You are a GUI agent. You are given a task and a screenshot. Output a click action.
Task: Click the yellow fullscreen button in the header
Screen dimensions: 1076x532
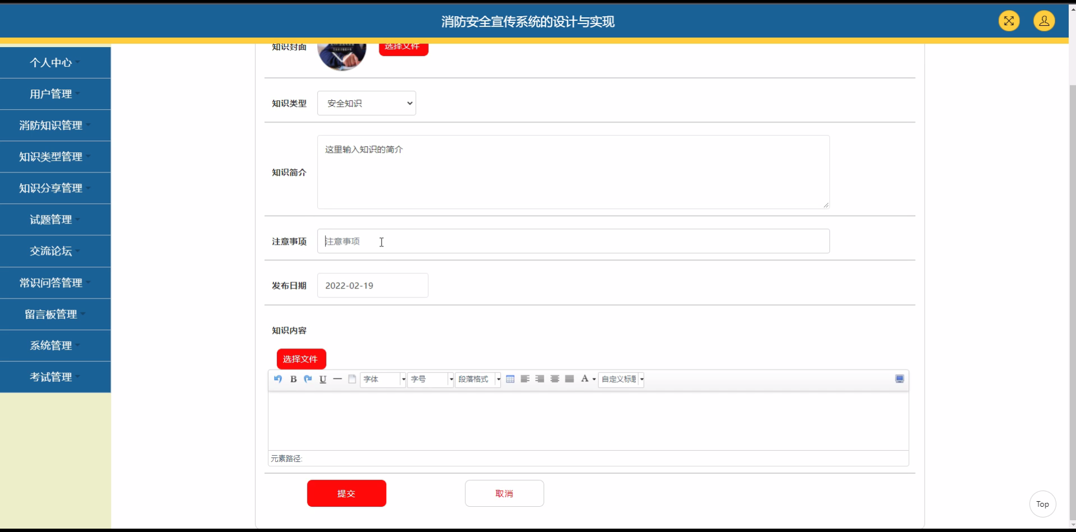[1009, 21]
